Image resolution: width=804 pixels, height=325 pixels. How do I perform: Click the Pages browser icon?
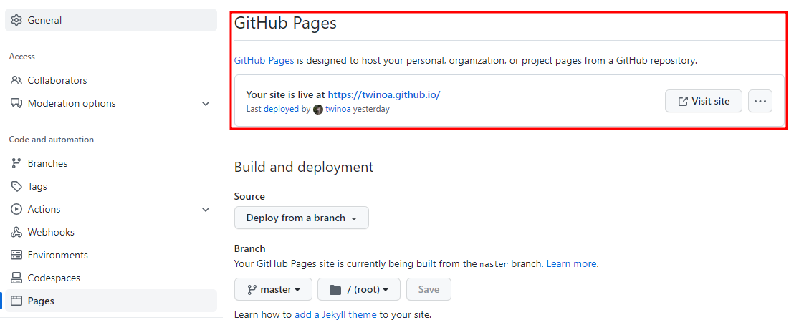click(x=16, y=301)
